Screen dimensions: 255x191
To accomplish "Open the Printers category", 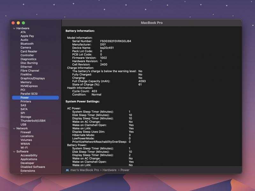I will tap(26, 102).
